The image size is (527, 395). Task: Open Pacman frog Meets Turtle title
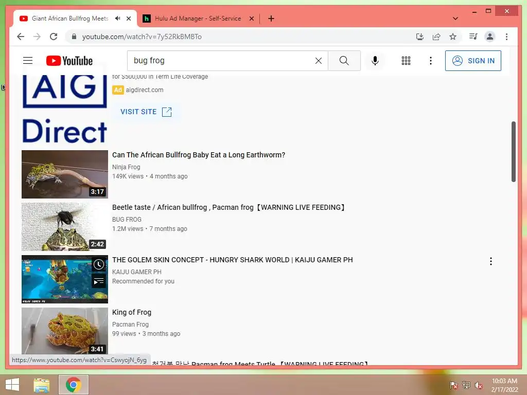tap(260, 364)
